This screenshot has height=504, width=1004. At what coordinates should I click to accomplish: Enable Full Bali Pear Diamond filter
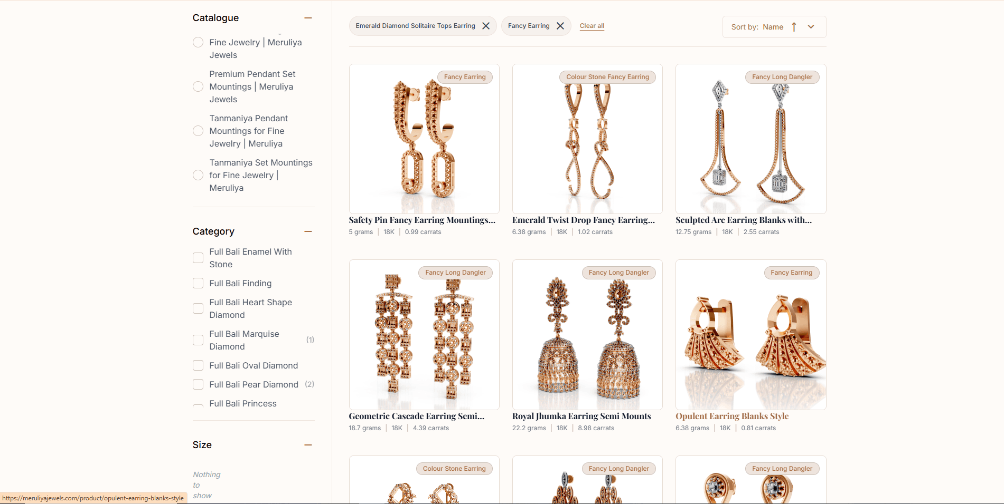[x=198, y=384]
